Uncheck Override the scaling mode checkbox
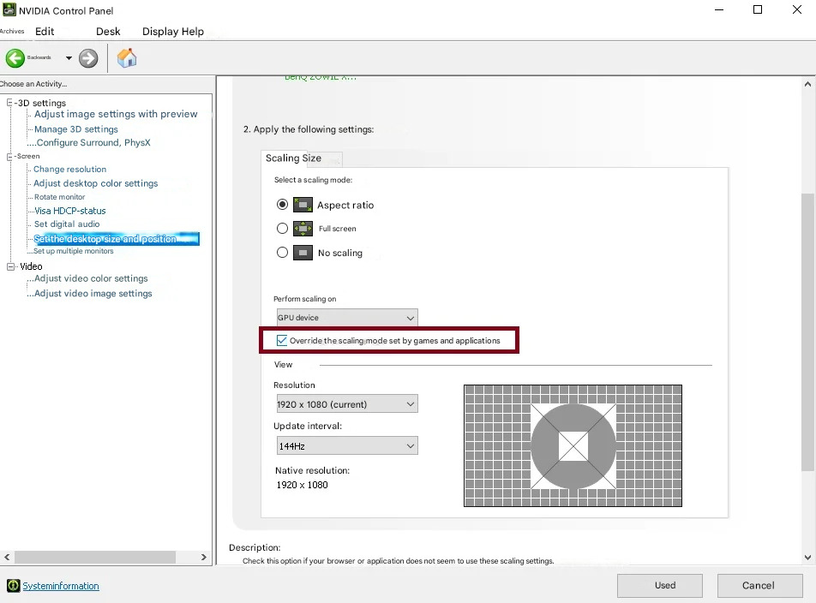Screen dimensions: 816x603 (282, 341)
